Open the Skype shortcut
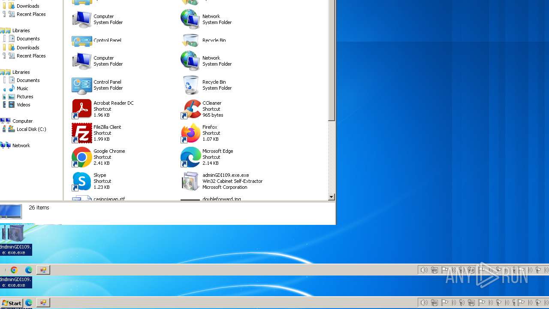The image size is (549, 309). [91, 181]
